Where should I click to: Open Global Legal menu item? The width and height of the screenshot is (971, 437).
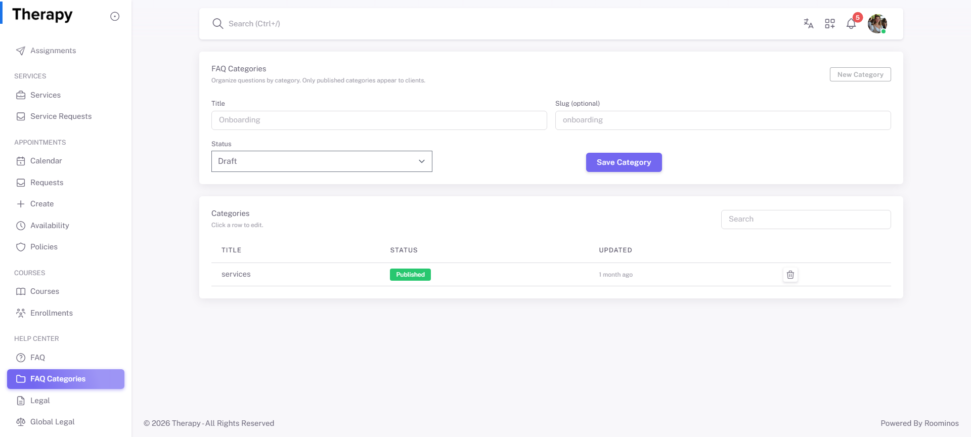pyautogui.click(x=66, y=422)
